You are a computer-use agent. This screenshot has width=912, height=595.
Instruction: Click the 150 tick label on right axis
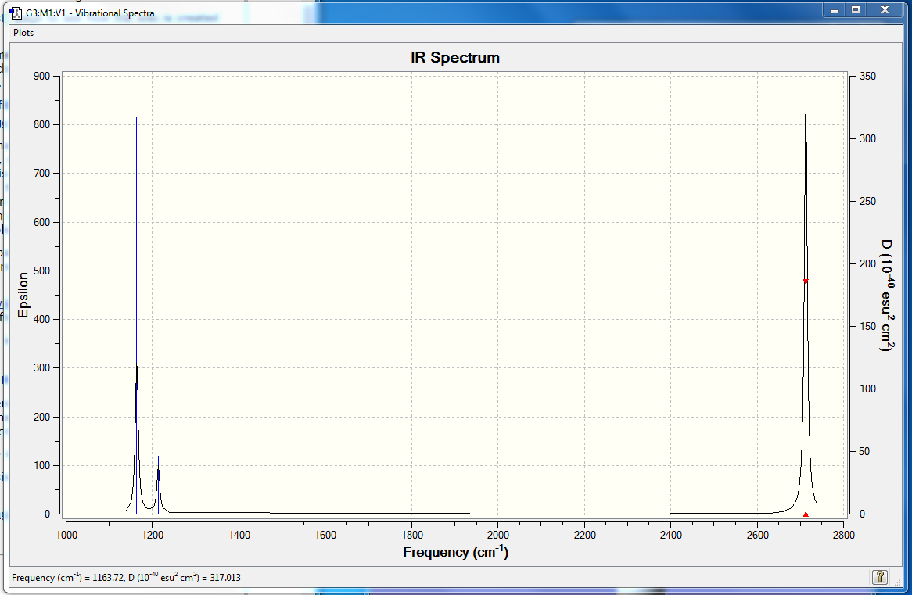867,326
